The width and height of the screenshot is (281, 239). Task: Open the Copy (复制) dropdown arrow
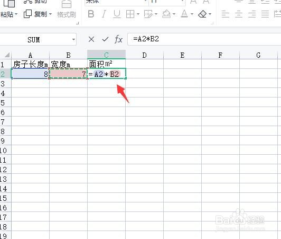[x=50, y=14]
